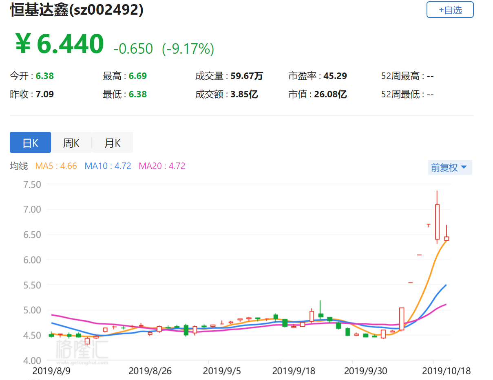This screenshot has height=380, width=493.
Task: Click the MA5 : 4.66 legend
Action: click(56, 166)
